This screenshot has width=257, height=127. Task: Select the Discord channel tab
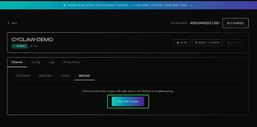click(45, 76)
